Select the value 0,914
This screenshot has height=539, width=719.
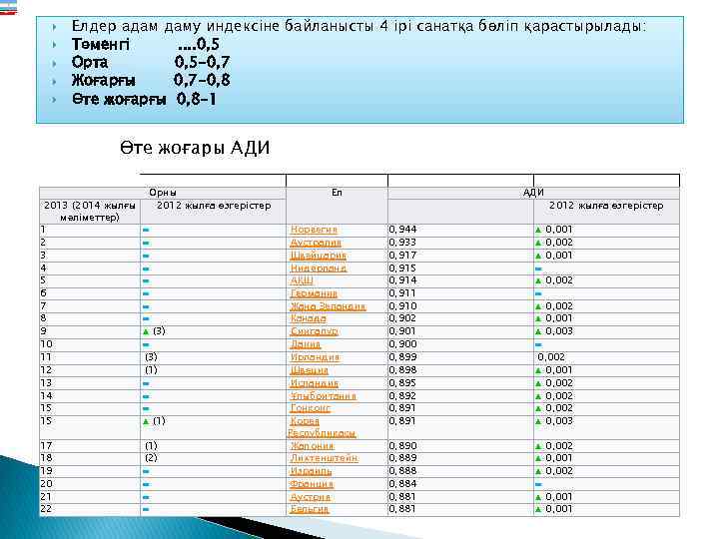point(402,280)
